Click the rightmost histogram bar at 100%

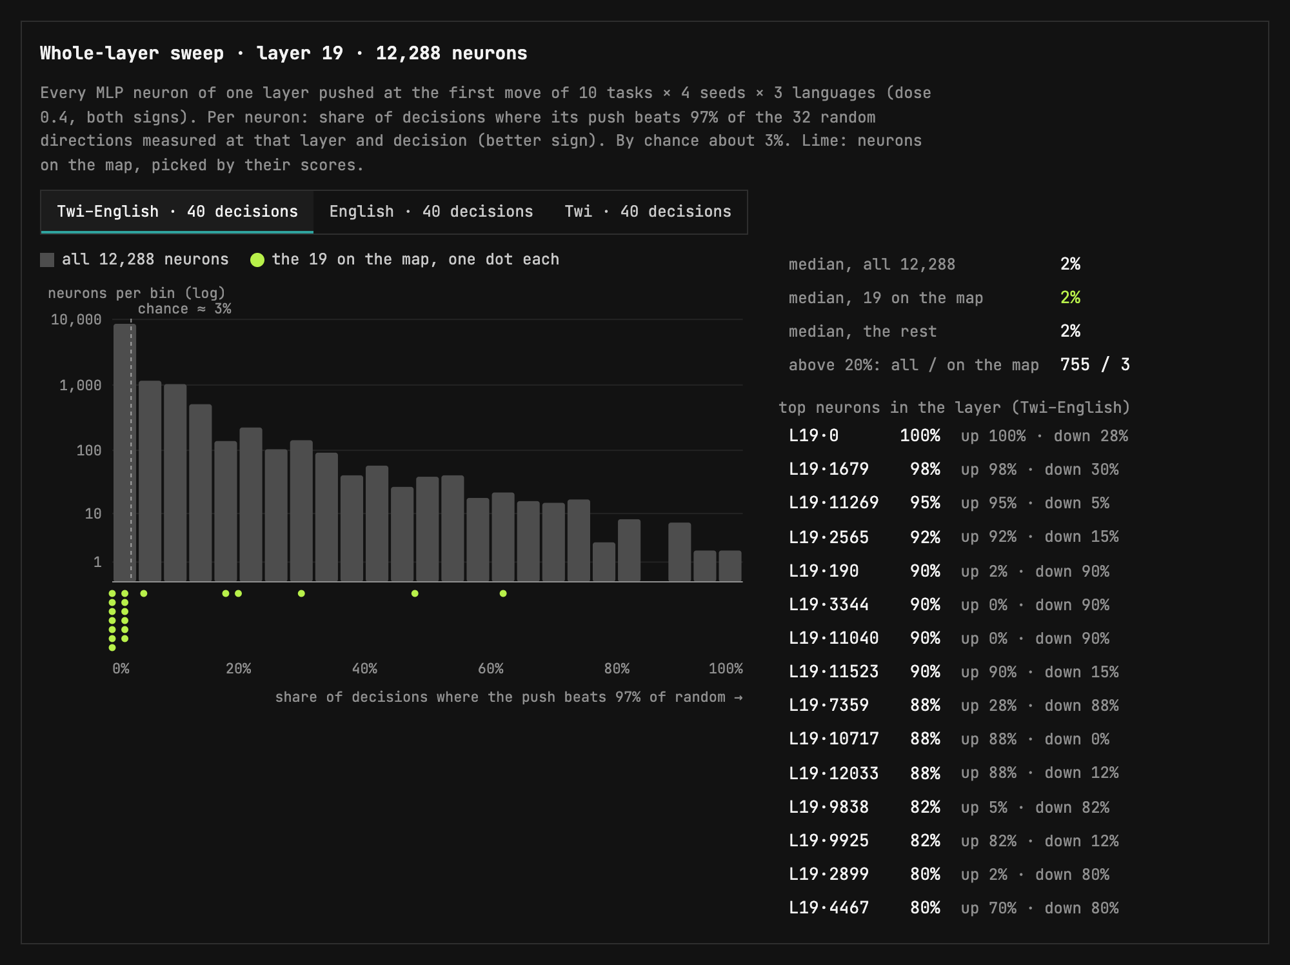pyautogui.click(x=729, y=566)
